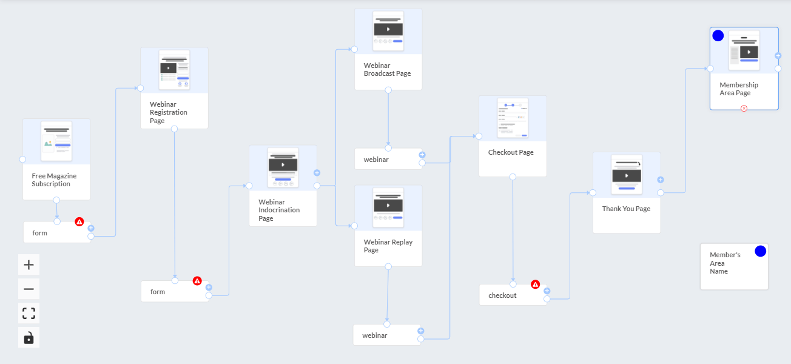
Task: Click plus icon on Thank You Page
Action: click(661, 180)
